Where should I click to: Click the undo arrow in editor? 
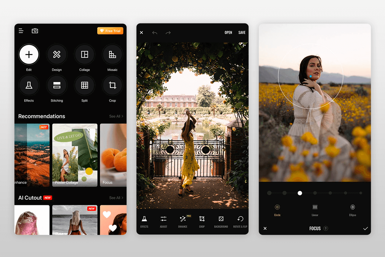click(x=155, y=33)
